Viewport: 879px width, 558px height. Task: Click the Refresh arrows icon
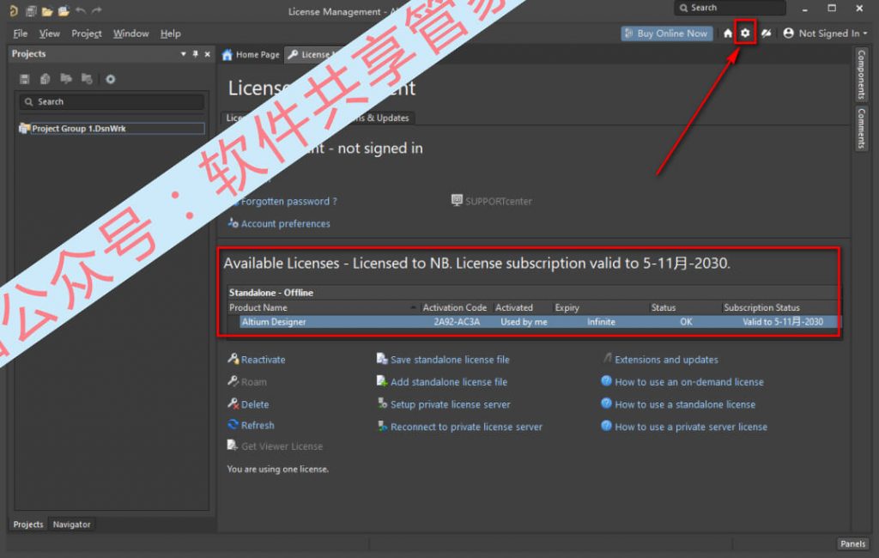(x=233, y=425)
